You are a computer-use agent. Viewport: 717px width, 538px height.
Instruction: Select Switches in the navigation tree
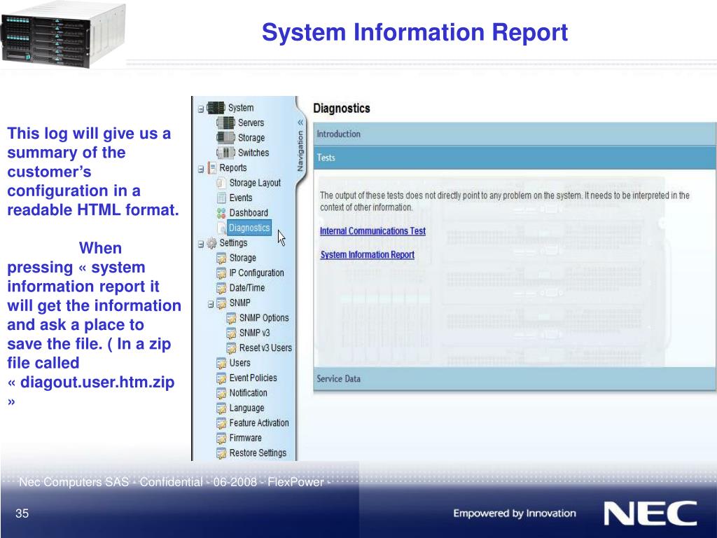(253, 153)
